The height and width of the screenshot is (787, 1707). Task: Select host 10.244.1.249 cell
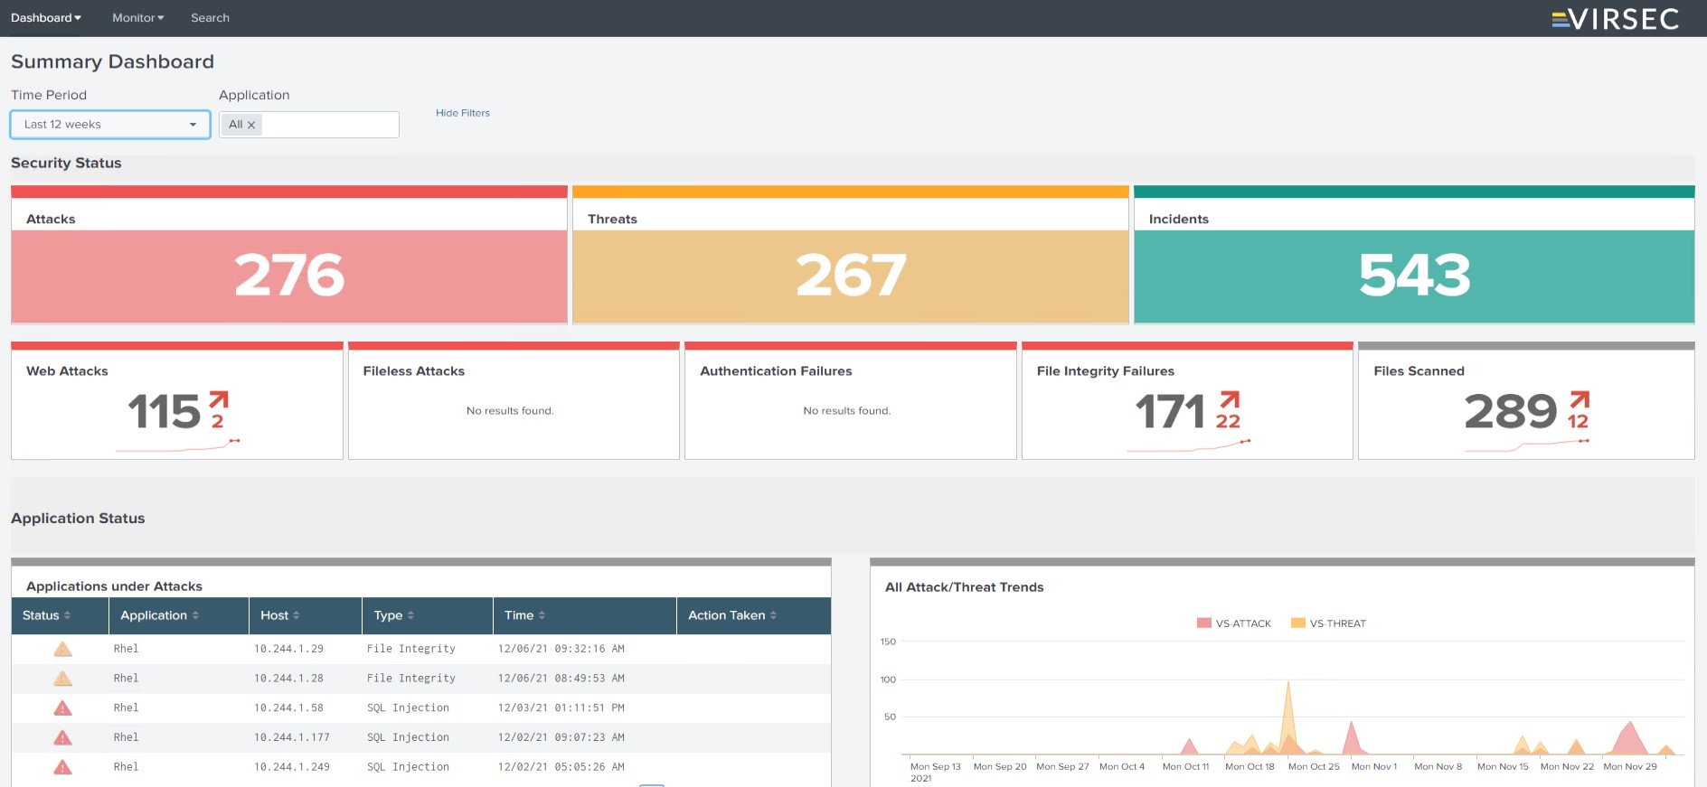[x=292, y=767]
